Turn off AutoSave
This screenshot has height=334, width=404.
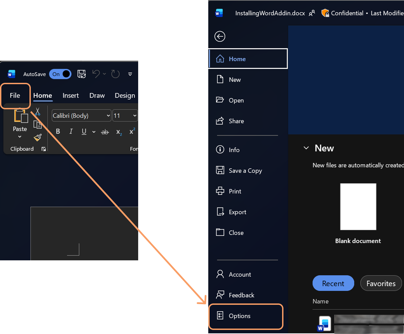(60, 74)
